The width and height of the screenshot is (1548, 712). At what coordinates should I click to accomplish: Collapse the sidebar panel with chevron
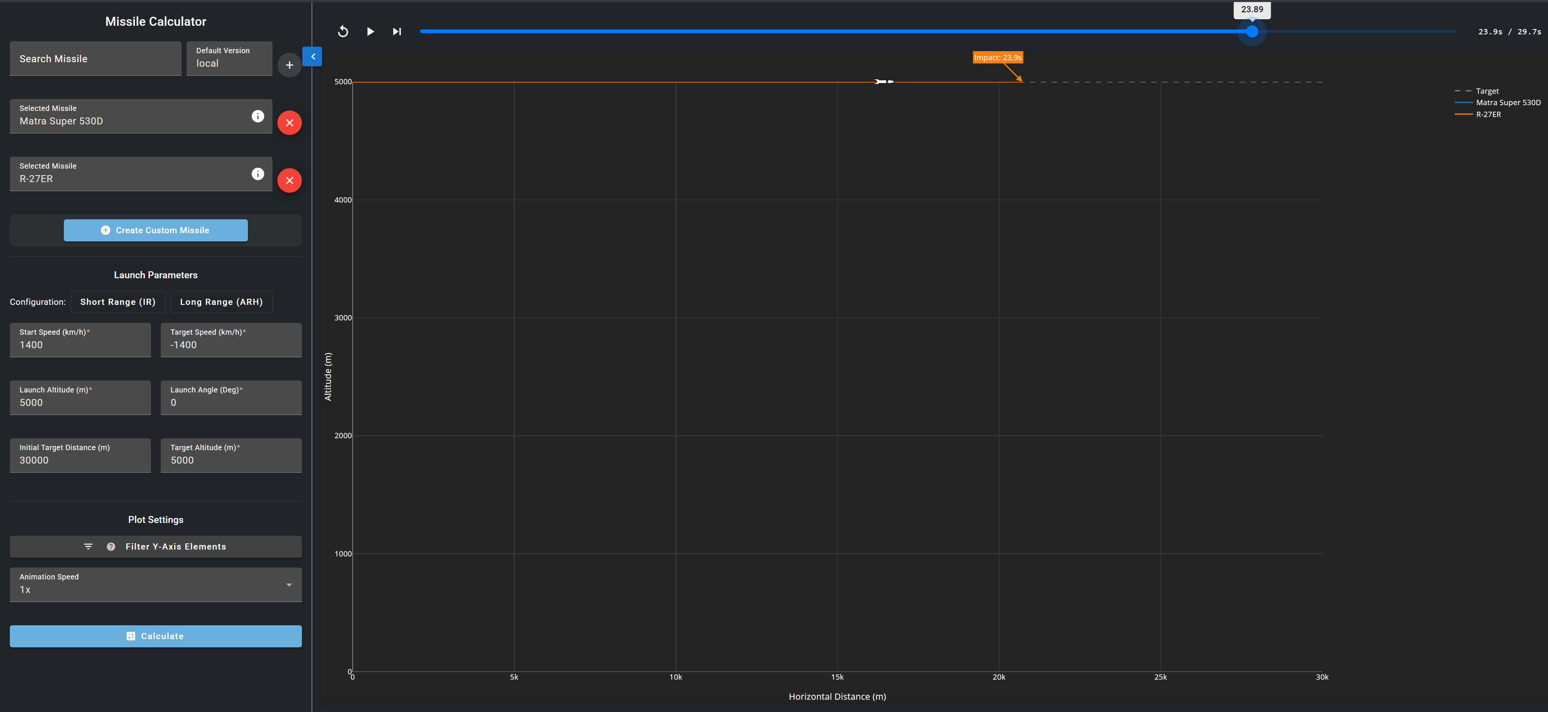(313, 56)
